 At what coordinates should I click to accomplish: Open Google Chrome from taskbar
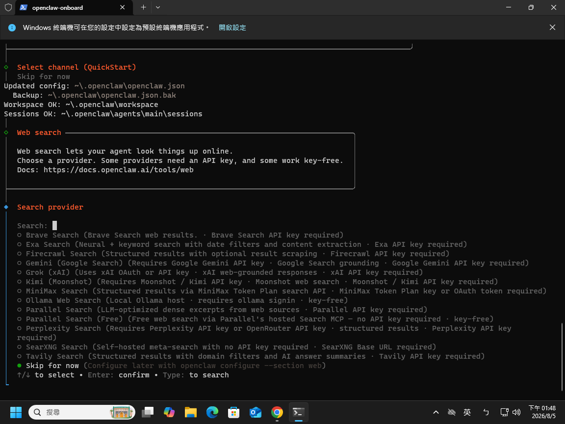pyautogui.click(x=277, y=412)
